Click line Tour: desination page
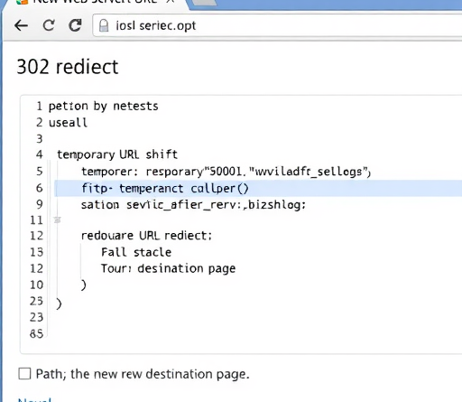Viewport: 462px width, 402px height. pyautogui.click(x=168, y=268)
